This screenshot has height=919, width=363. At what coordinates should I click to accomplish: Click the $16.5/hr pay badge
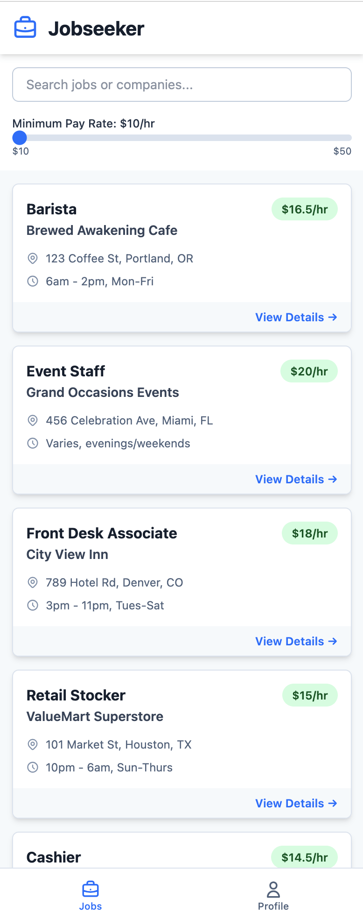coord(305,209)
